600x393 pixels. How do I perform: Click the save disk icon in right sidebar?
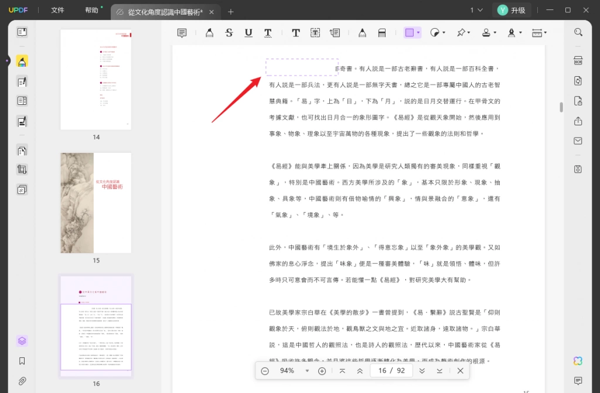(578, 169)
